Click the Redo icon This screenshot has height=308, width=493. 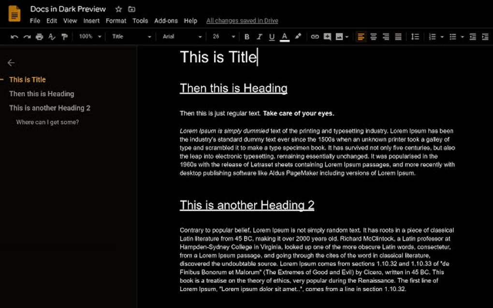pyautogui.click(x=28, y=36)
